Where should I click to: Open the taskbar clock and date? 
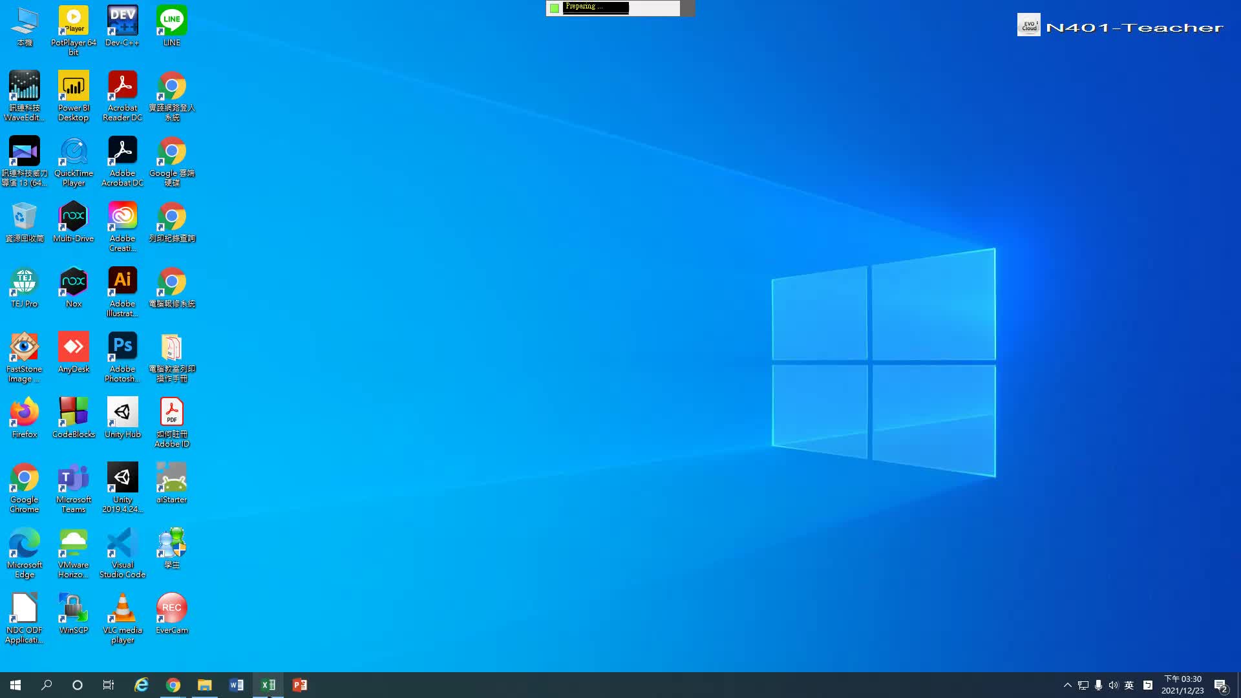click(1182, 685)
